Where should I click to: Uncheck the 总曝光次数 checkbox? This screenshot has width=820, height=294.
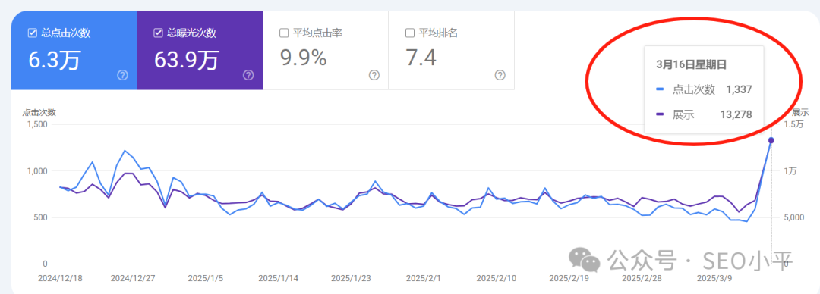[158, 33]
